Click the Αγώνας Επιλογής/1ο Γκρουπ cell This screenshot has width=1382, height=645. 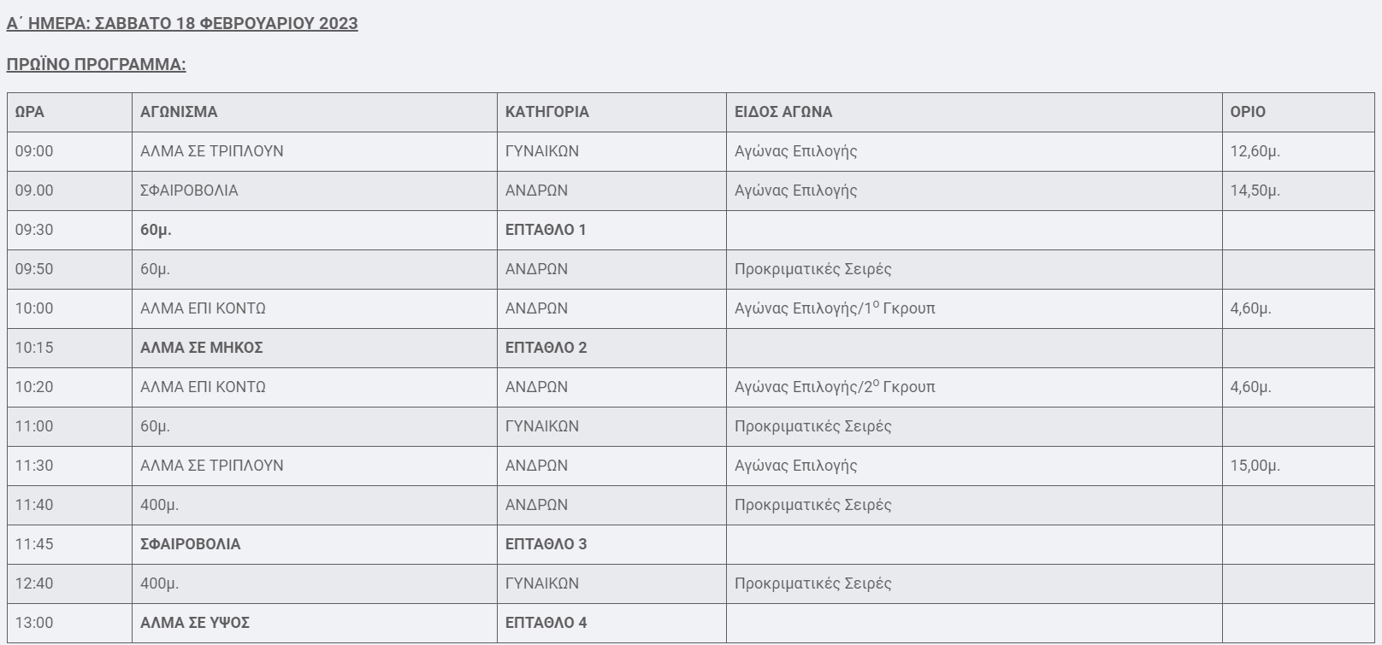(834, 308)
